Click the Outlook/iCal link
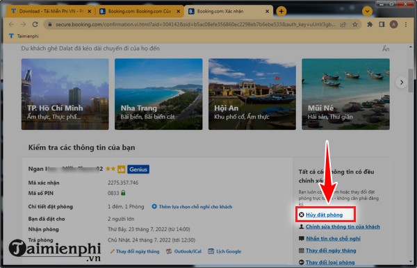This screenshot has width=417, height=268. tap(188, 251)
